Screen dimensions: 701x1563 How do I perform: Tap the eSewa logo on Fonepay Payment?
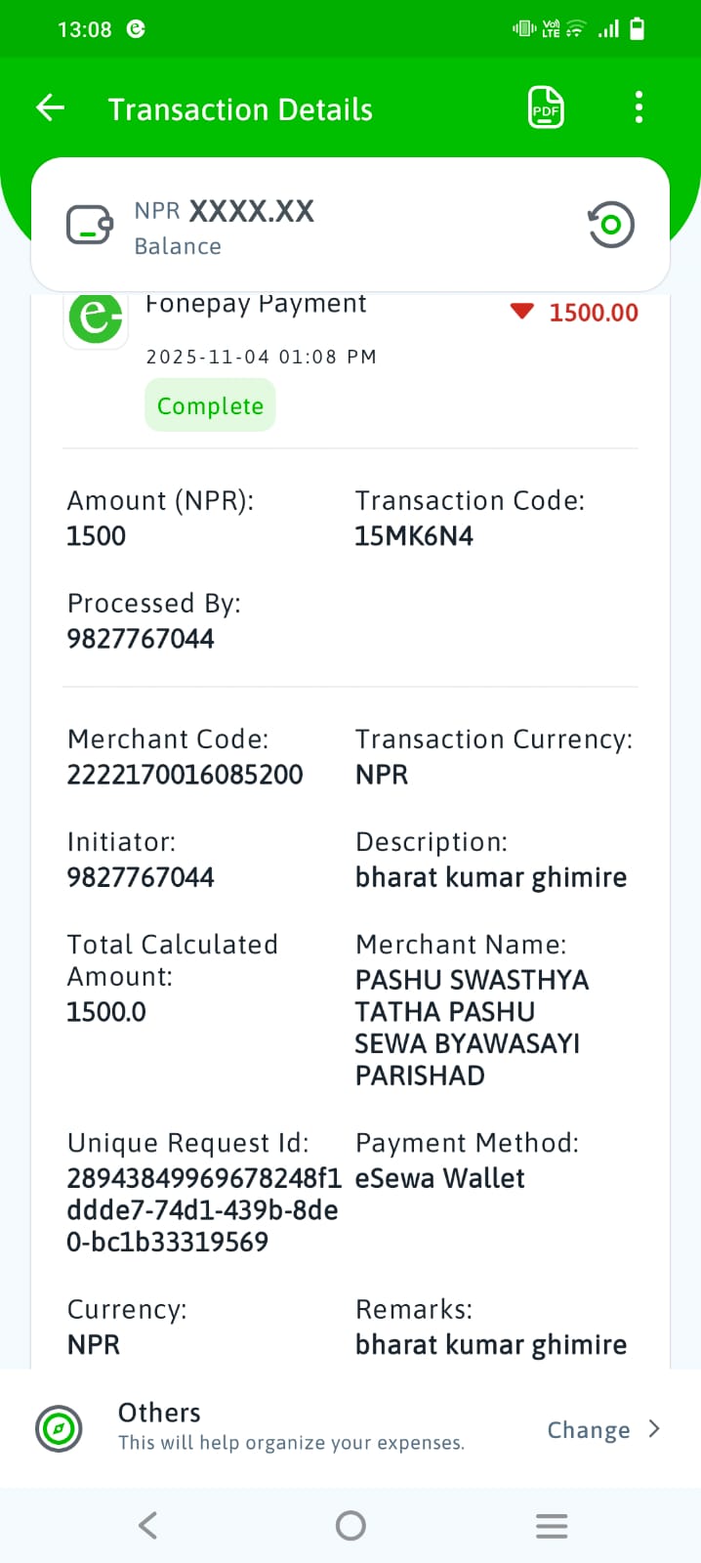pyautogui.click(x=96, y=317)
